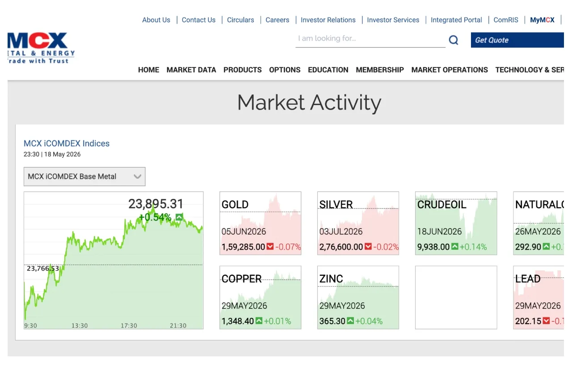Click the iCOMDEX Base Metal index chart
Screen dimensions: 572x380
(x=114, y=261)
